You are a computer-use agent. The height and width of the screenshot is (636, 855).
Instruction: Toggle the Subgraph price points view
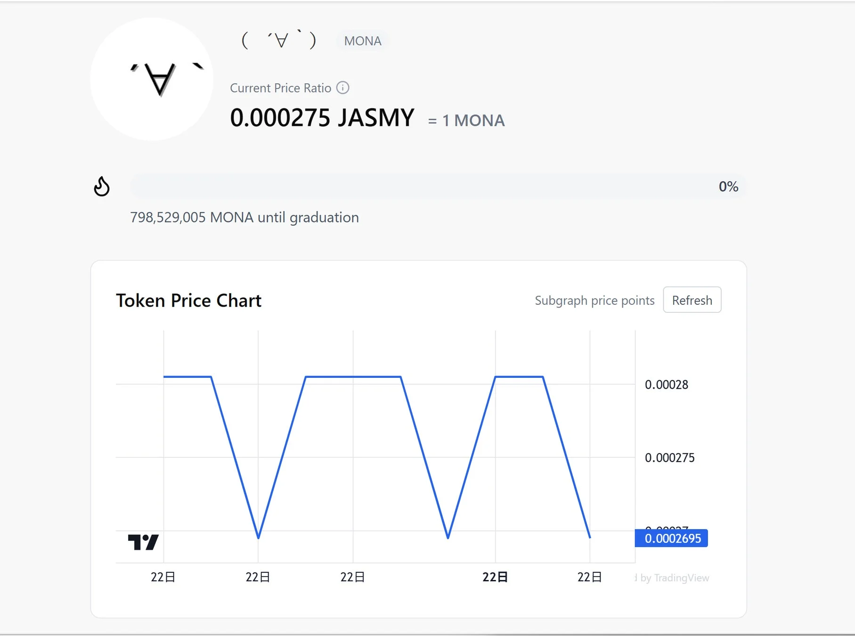[x=594, y=300]
